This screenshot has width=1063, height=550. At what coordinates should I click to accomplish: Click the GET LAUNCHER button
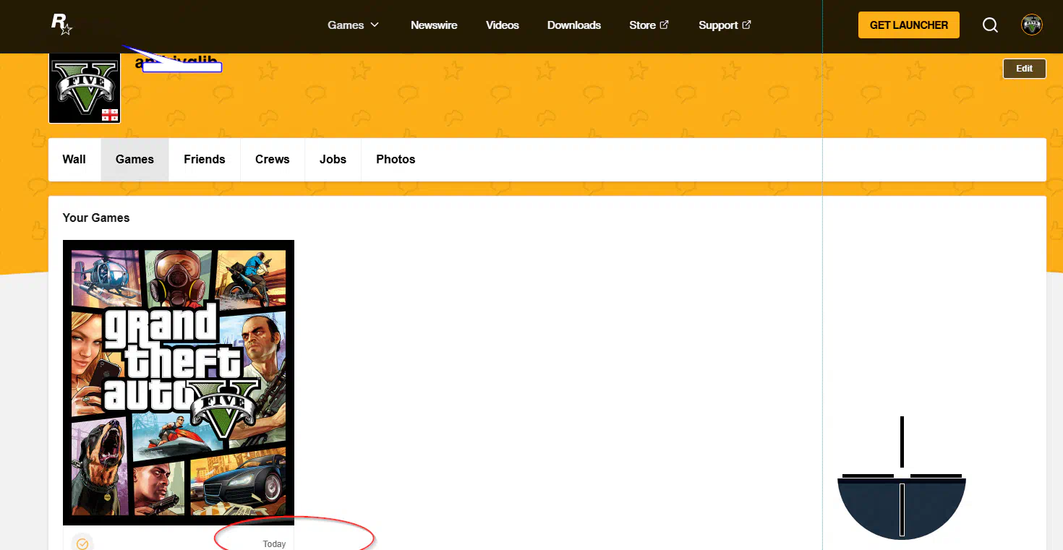pyautogui.click(x=909, y=25)
